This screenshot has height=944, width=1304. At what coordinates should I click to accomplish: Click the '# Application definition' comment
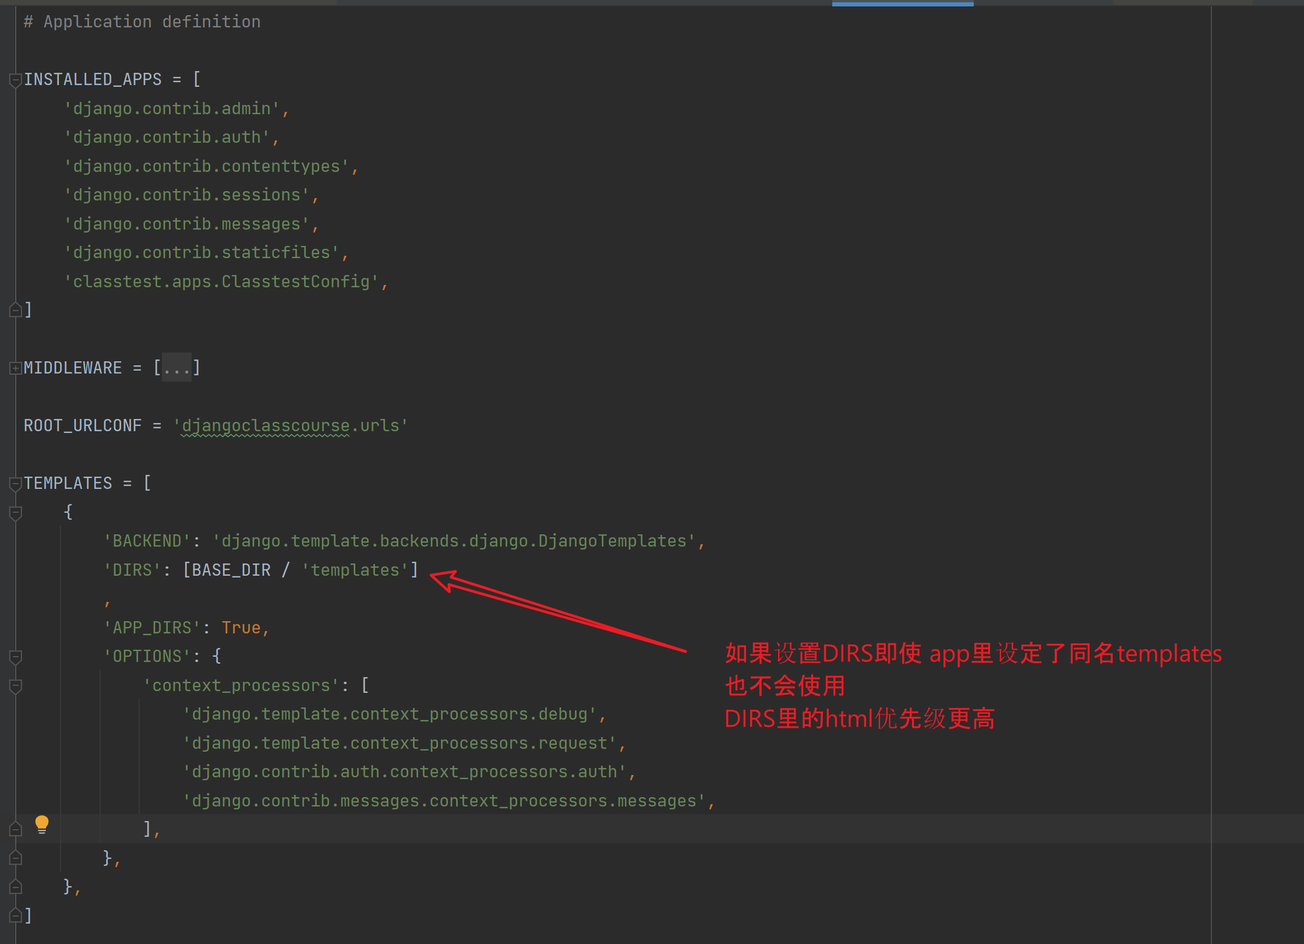[142, 22]
